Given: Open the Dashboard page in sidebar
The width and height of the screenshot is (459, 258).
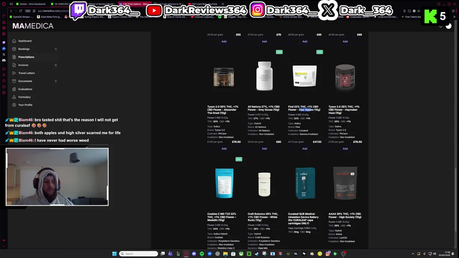Looking at the screenshot, I should [25, 41].
